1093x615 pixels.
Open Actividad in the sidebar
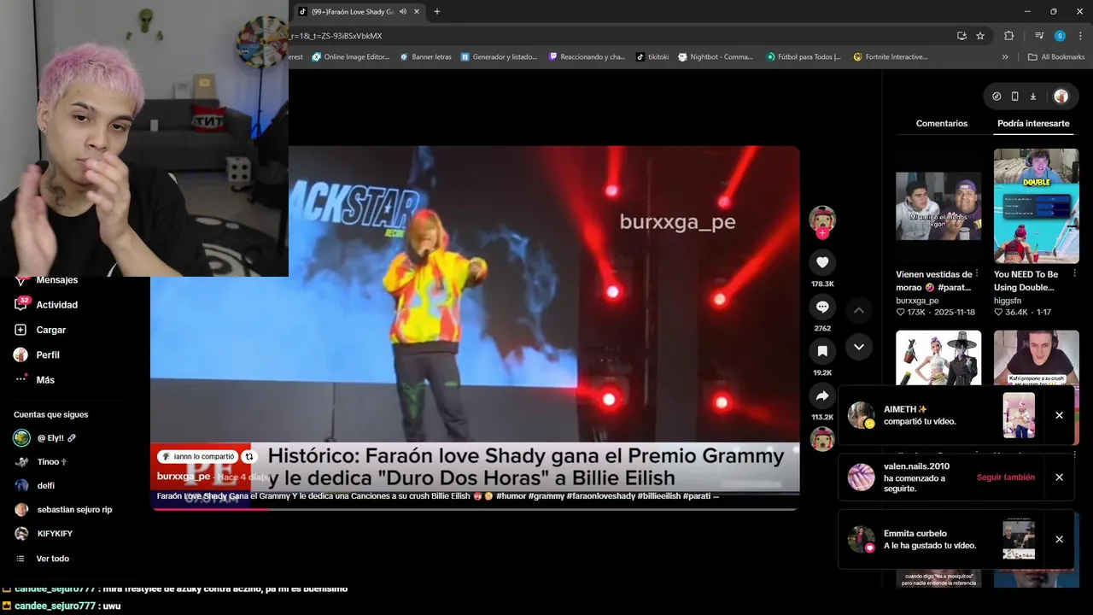pyautogui.click(x=46, y=305)
